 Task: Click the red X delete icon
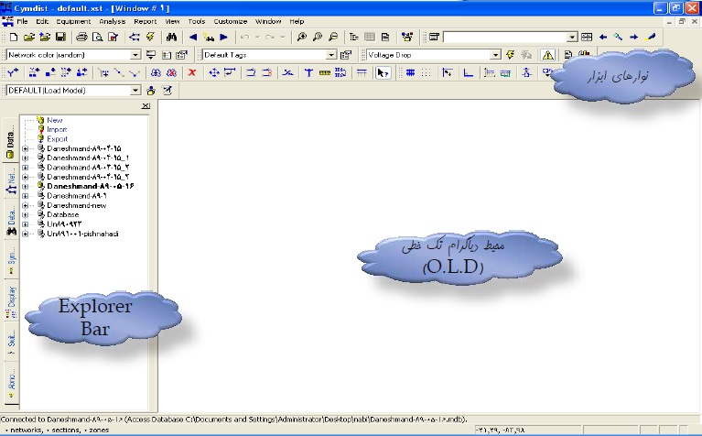192,72
